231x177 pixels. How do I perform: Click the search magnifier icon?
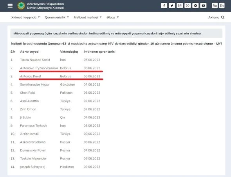(x=223, y=17)
